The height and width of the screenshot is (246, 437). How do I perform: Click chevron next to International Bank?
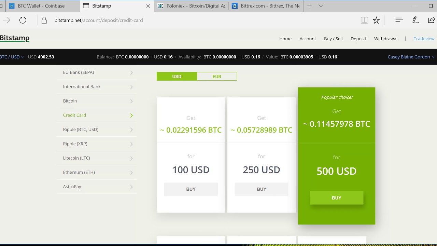[131, 87]
